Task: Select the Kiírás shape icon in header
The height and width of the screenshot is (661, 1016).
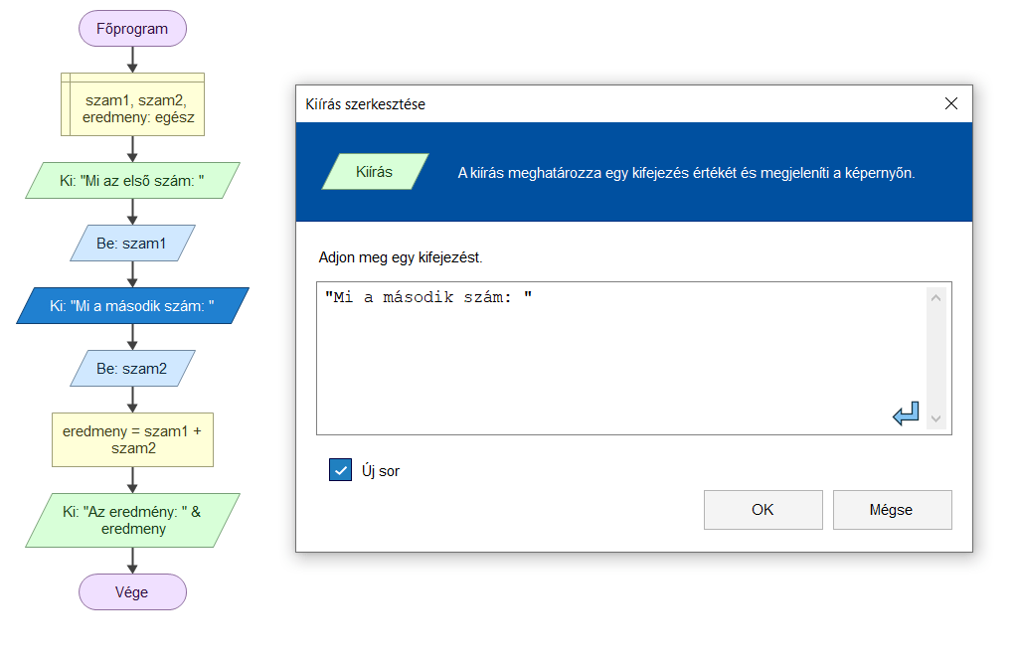Action: [x=375, y=172]
